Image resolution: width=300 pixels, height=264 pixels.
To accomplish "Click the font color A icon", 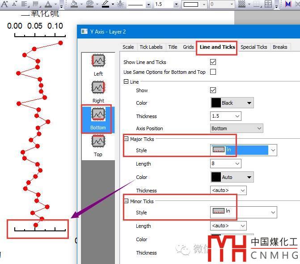I will 48,4.
